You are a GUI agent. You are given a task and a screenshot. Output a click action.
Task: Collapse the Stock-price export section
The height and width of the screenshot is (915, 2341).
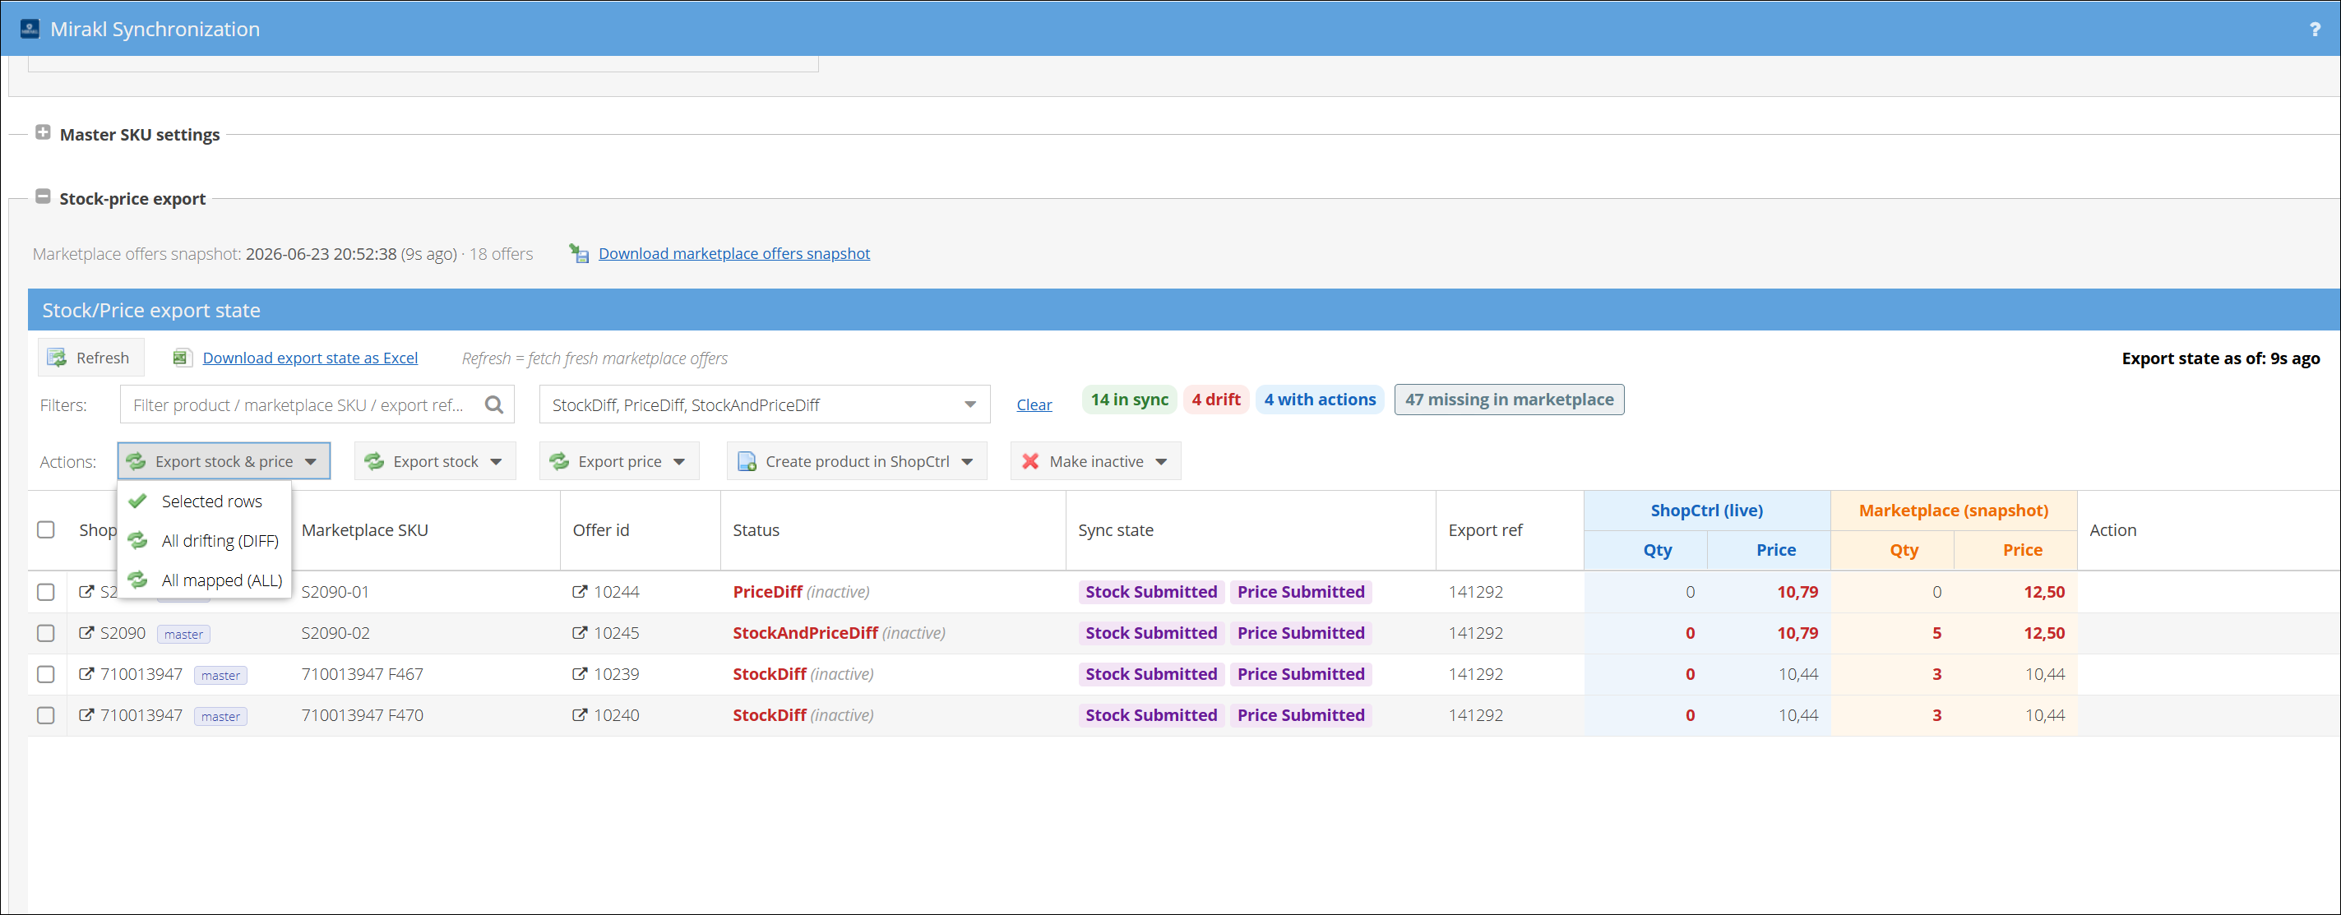43,196
